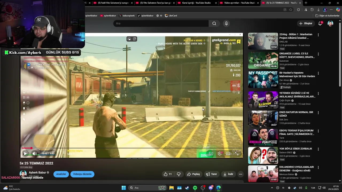Dislike the video with thumbs down
Viewport: 342px width, 192px height.
[x=179, y=174]
